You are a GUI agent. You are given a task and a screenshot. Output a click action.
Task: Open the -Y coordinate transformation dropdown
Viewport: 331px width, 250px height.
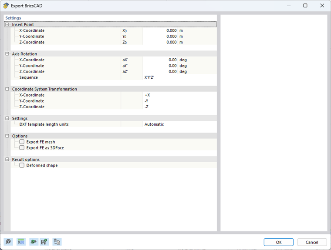pos(179,101)
